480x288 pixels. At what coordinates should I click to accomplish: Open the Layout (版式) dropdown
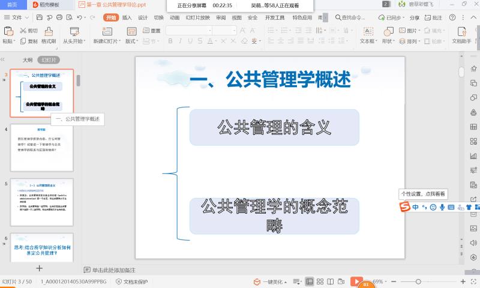(x=132, y=41)
